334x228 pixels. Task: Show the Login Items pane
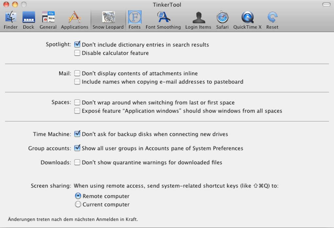point(198,20)
